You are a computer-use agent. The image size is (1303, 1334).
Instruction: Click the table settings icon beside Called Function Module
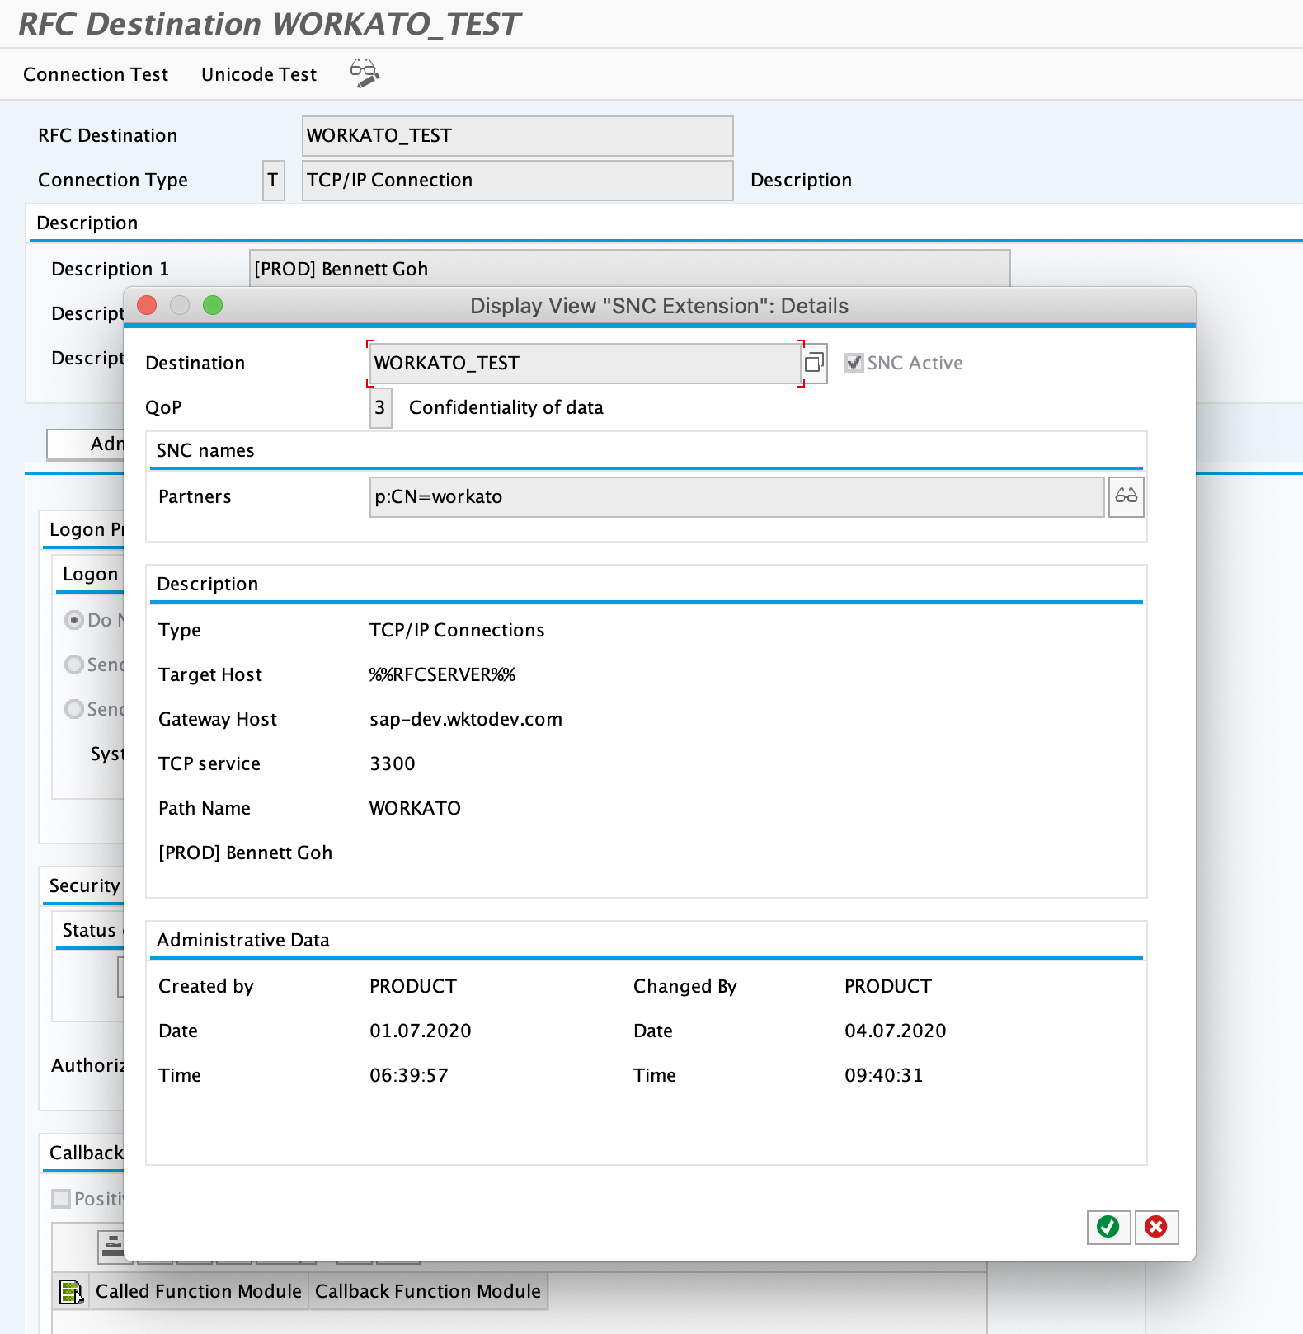pos(72,1291)
